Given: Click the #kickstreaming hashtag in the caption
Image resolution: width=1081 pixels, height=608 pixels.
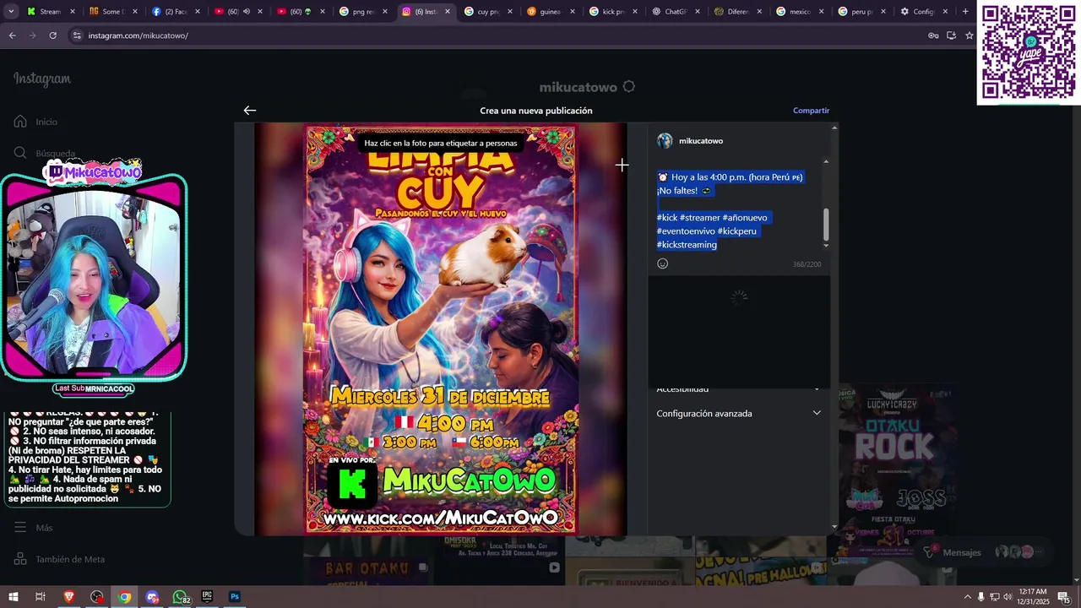Looking at the screenshot, I should click(687, 245).
